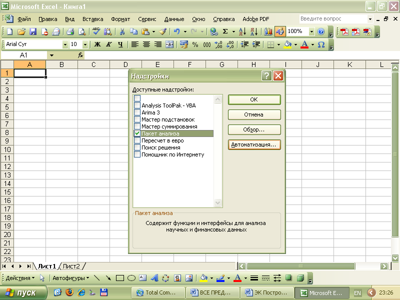Undo the last action
The image size is (400, 300).
click(x=177, y=31)
